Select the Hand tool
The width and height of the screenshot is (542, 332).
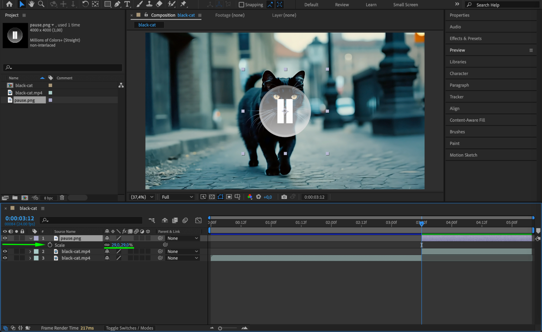pos(31,4)
